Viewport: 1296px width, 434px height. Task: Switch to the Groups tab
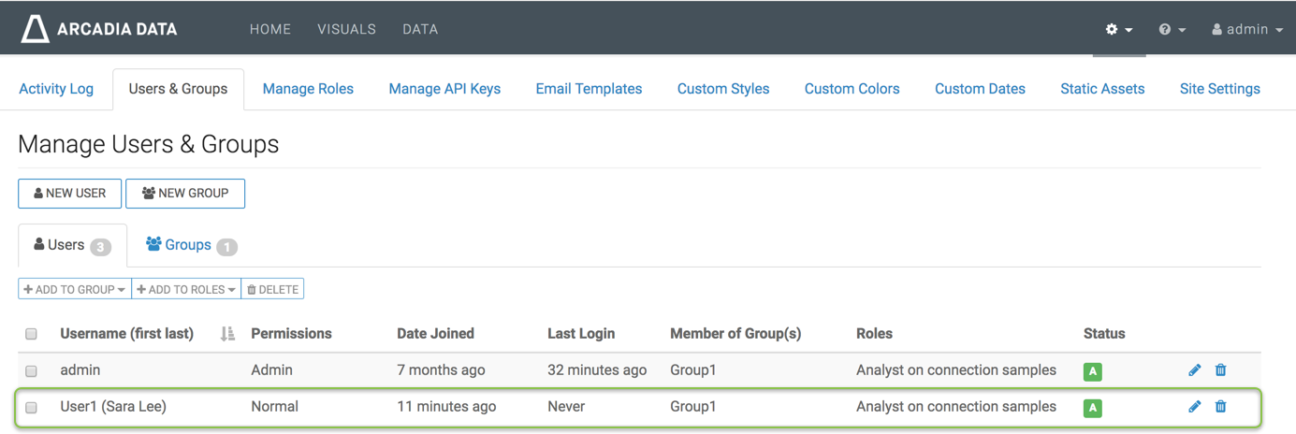pyautogui.click(x=190, y=245)
